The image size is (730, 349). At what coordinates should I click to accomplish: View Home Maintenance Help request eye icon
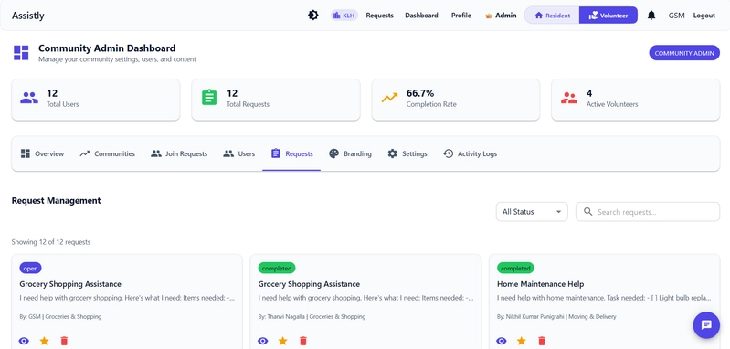tap(502, 341)
